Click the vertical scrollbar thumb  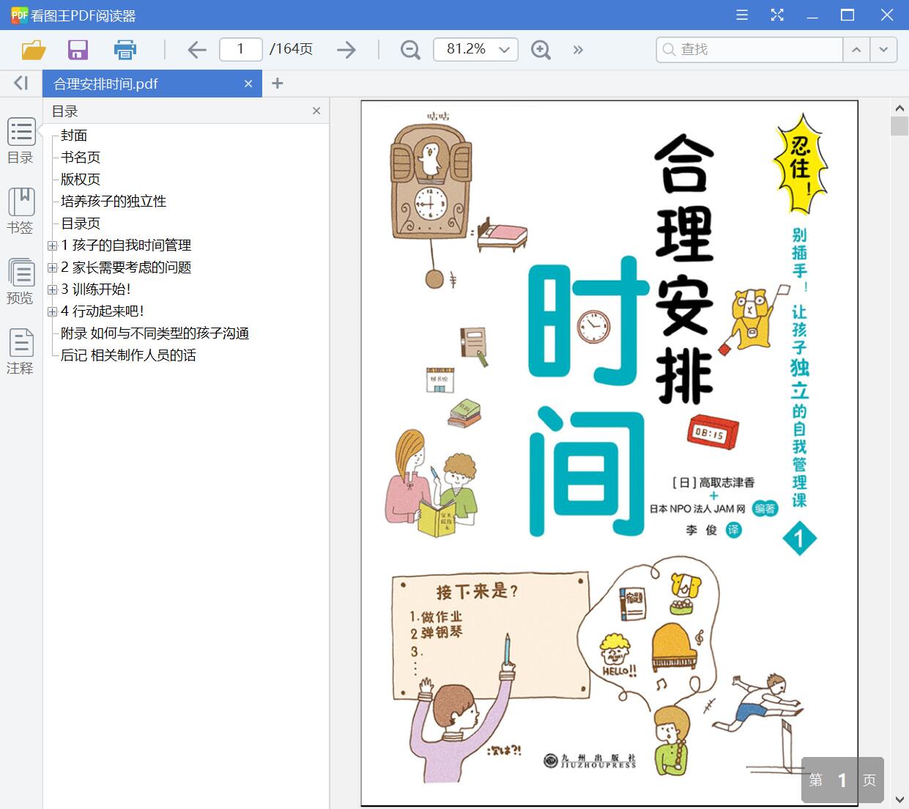pos(899,126)
